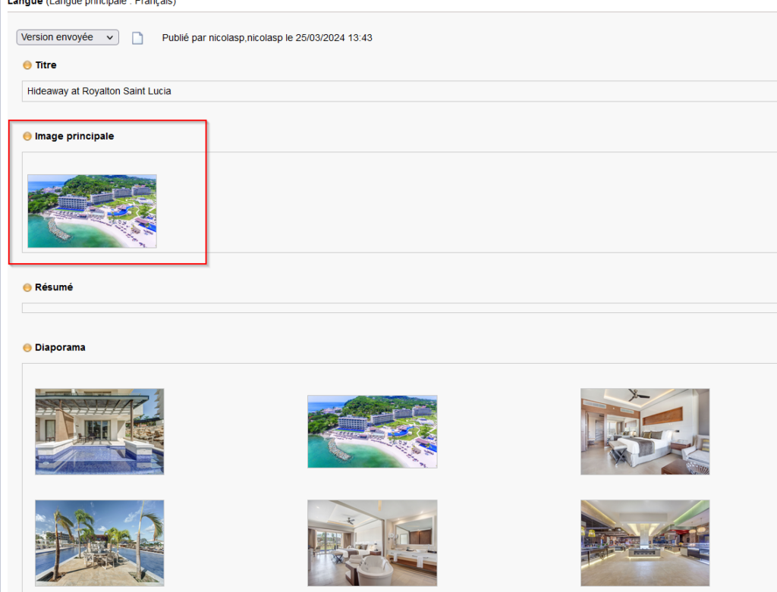Pick the palm trees poolside thumbnail
Screen dimensions: 777x592
[x=99, y=542]
